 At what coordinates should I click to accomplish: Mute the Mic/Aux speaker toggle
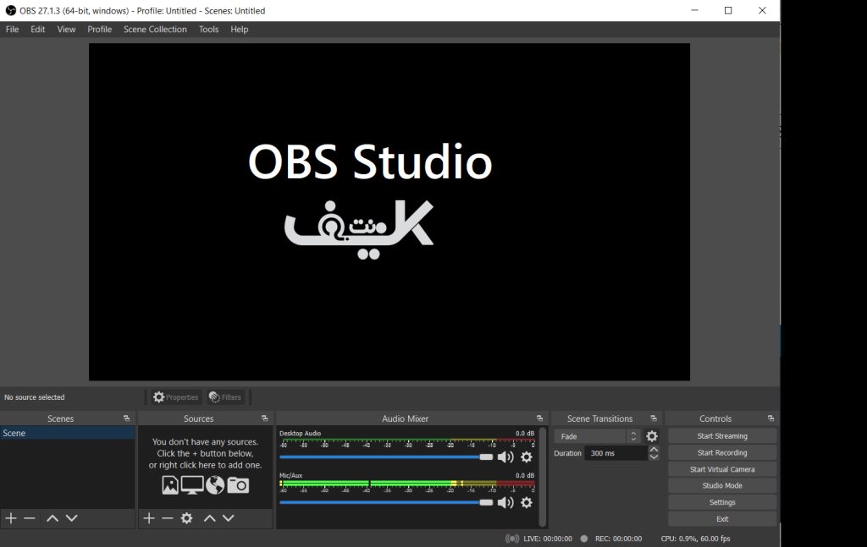click(505, 502)
